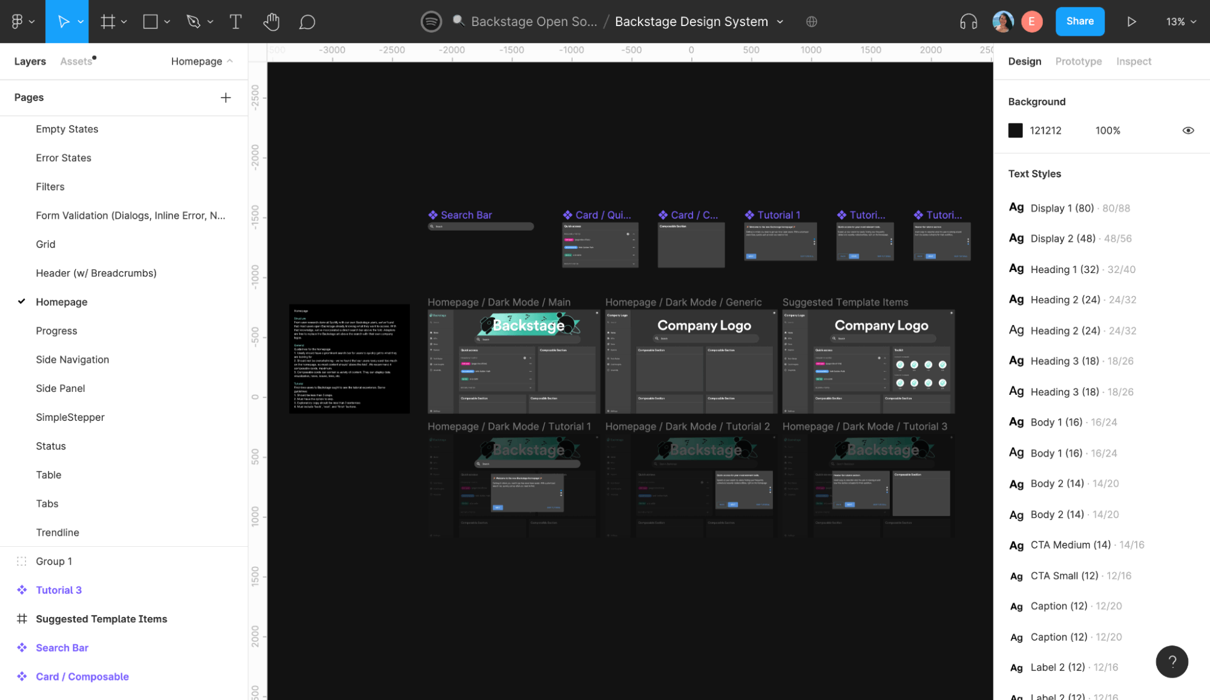
Task: Open the Move tool options chevron
Action: [x=81, y=21]
